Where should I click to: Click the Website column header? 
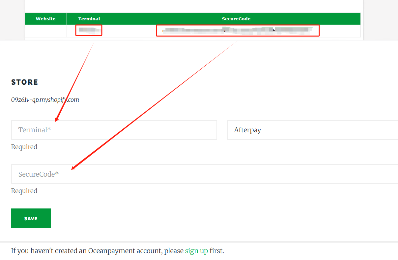coord(46,19)
